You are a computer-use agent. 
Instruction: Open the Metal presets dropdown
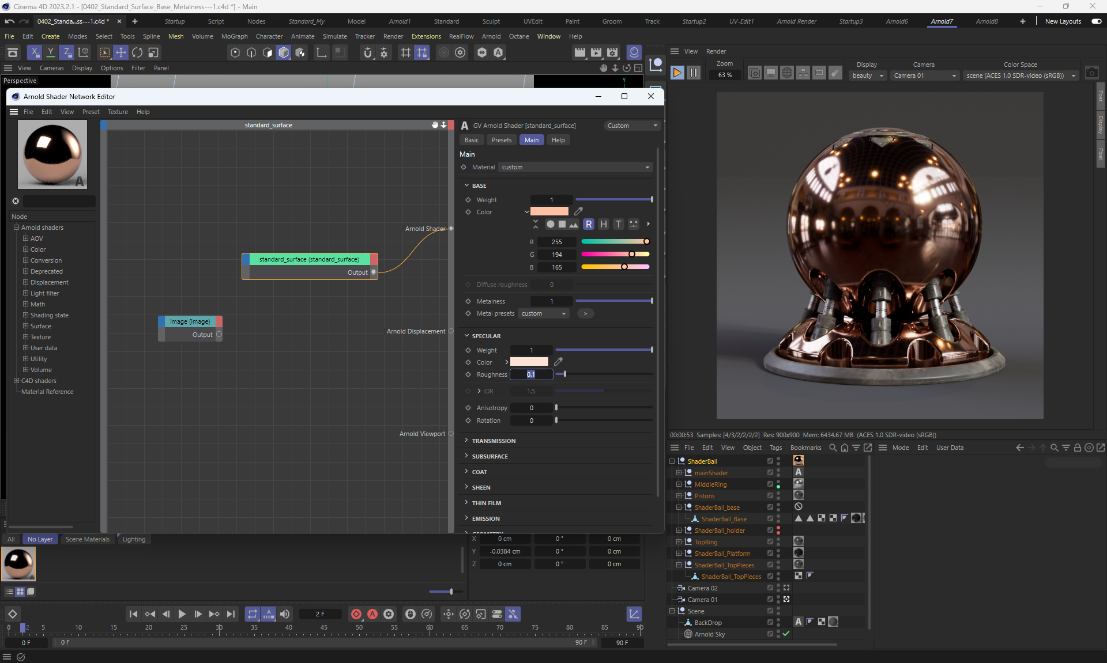click(544, 313)
